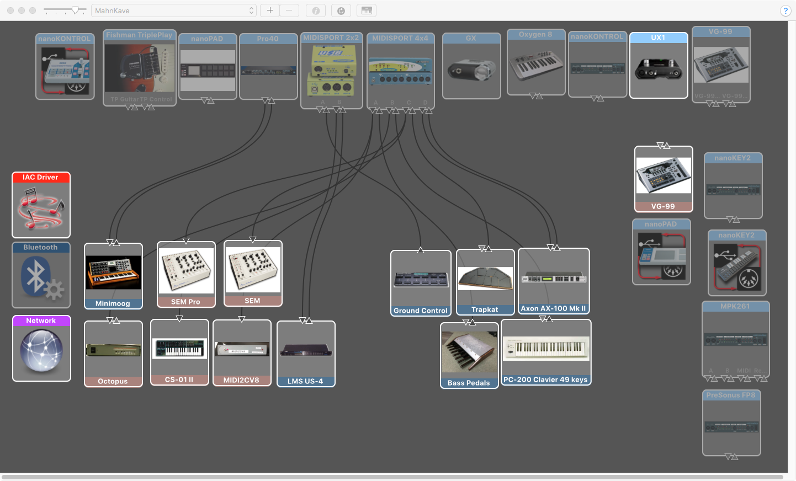Select the CS-01 II device
This screenshot has height=481, width=796.
(x=179, y=352)
